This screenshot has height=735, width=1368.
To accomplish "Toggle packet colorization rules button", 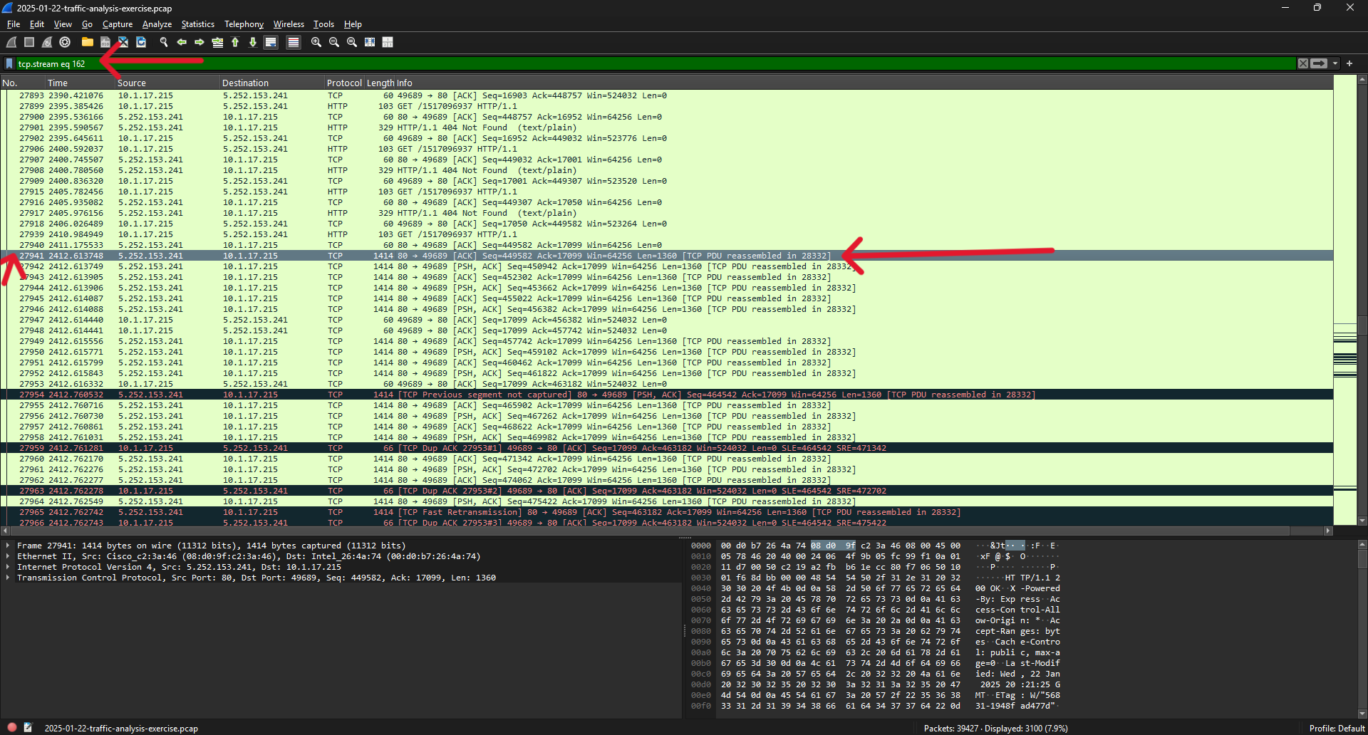I will pos(293,42).
